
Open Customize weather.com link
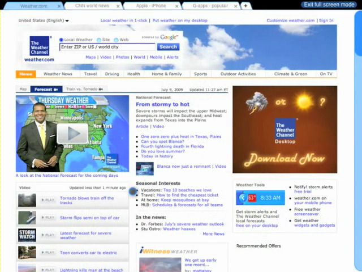pos(291,20)
